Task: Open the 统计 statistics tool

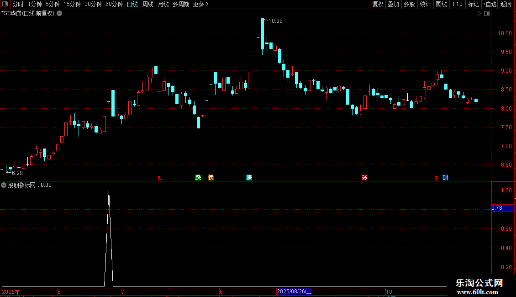Action: (x=425, y=4)
